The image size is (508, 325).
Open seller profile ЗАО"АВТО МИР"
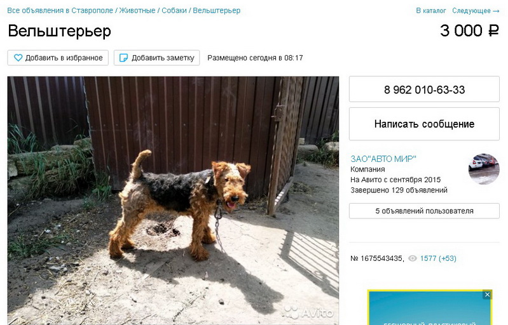click(383, 159)
